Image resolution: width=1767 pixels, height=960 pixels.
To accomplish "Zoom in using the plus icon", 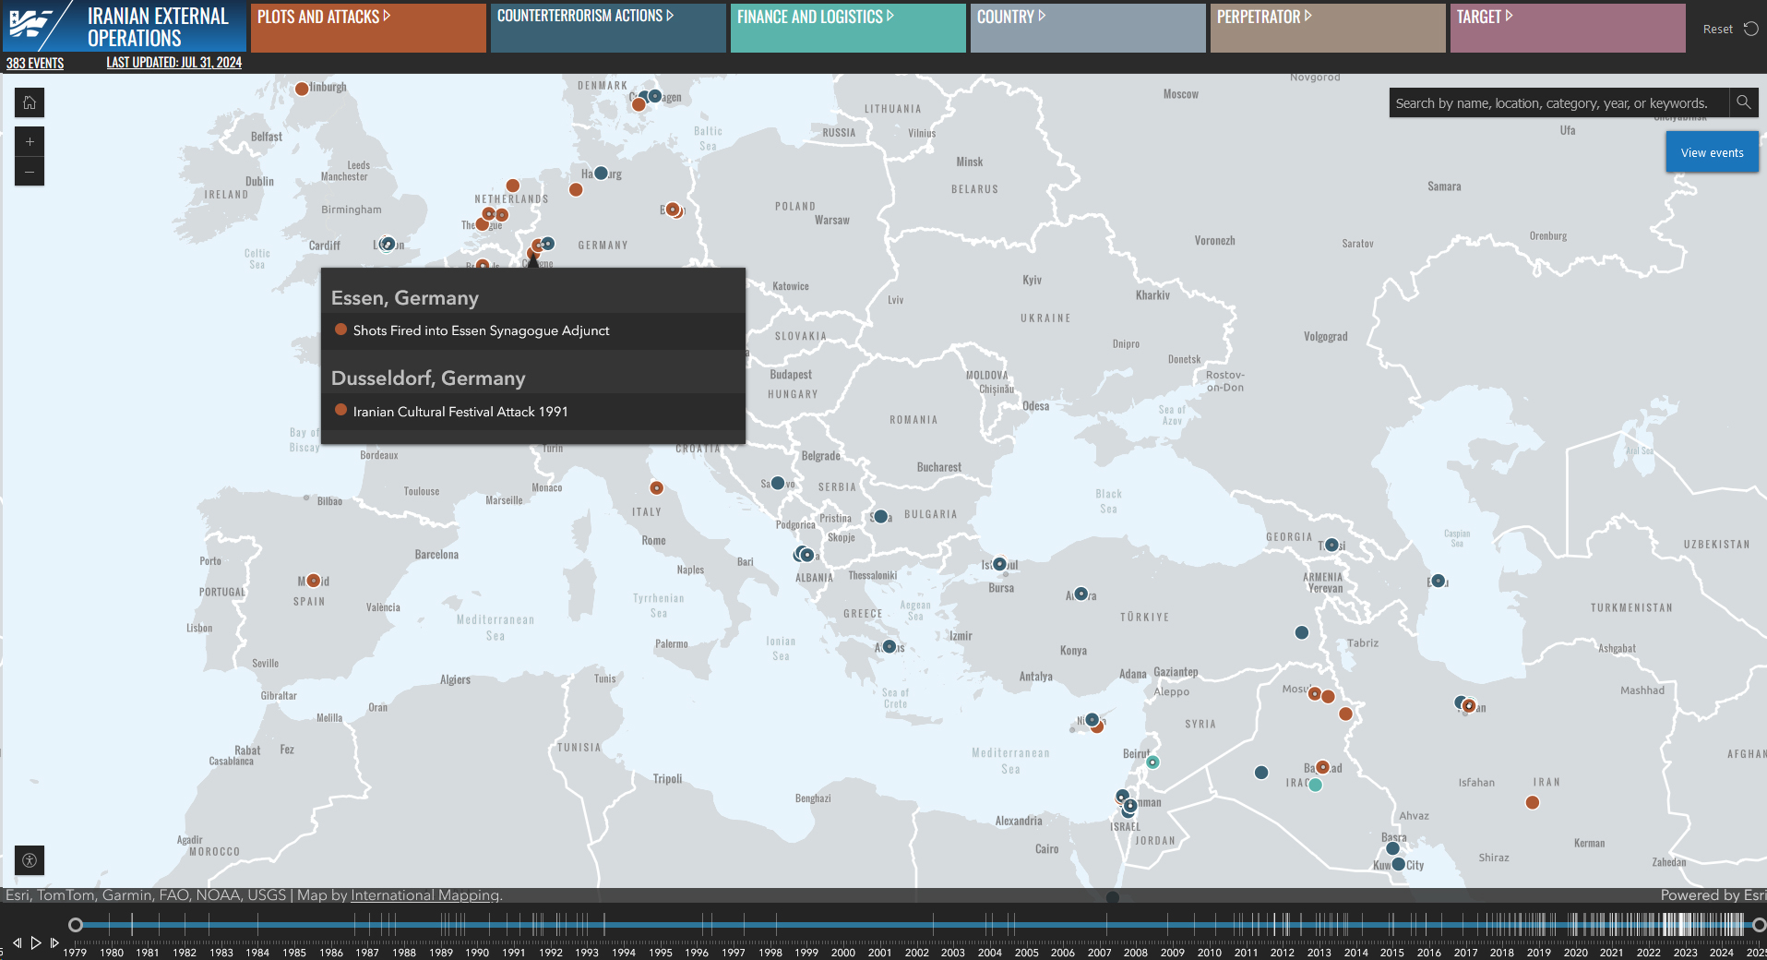I will click(30, 141).
